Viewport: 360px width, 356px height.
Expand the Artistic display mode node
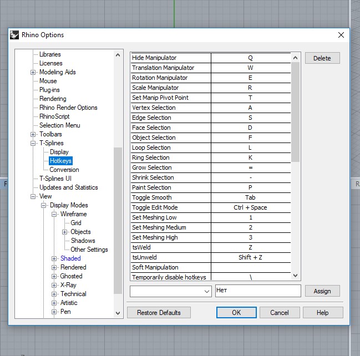click(54, 303)
